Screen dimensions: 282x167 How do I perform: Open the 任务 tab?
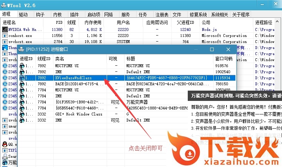pyautogui.click(x=143, y=15)
